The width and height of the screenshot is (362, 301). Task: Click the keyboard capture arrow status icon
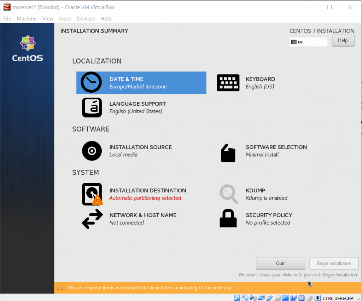click(318, 298)
